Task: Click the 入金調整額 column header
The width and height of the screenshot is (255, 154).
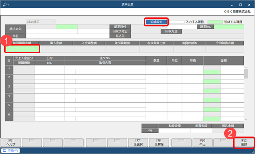Action: pos(89,43)
